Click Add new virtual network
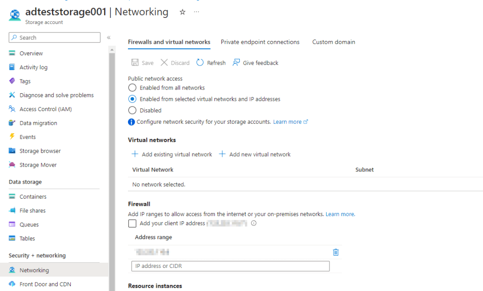The image size is (483, 291). coord(255,154)
